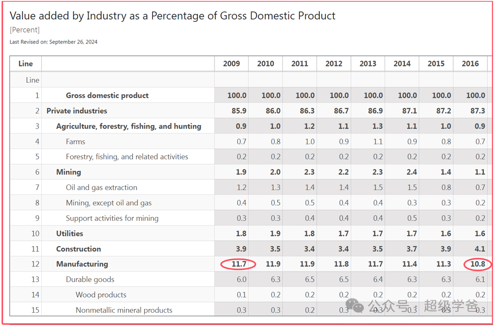Click the Utilities row label
This screenshot has width=494, height=326.
(70, 233)
